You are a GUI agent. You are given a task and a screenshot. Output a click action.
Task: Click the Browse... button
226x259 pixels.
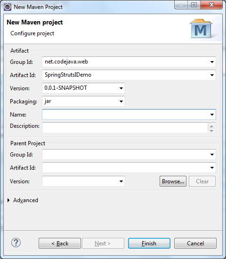point(173,181)
